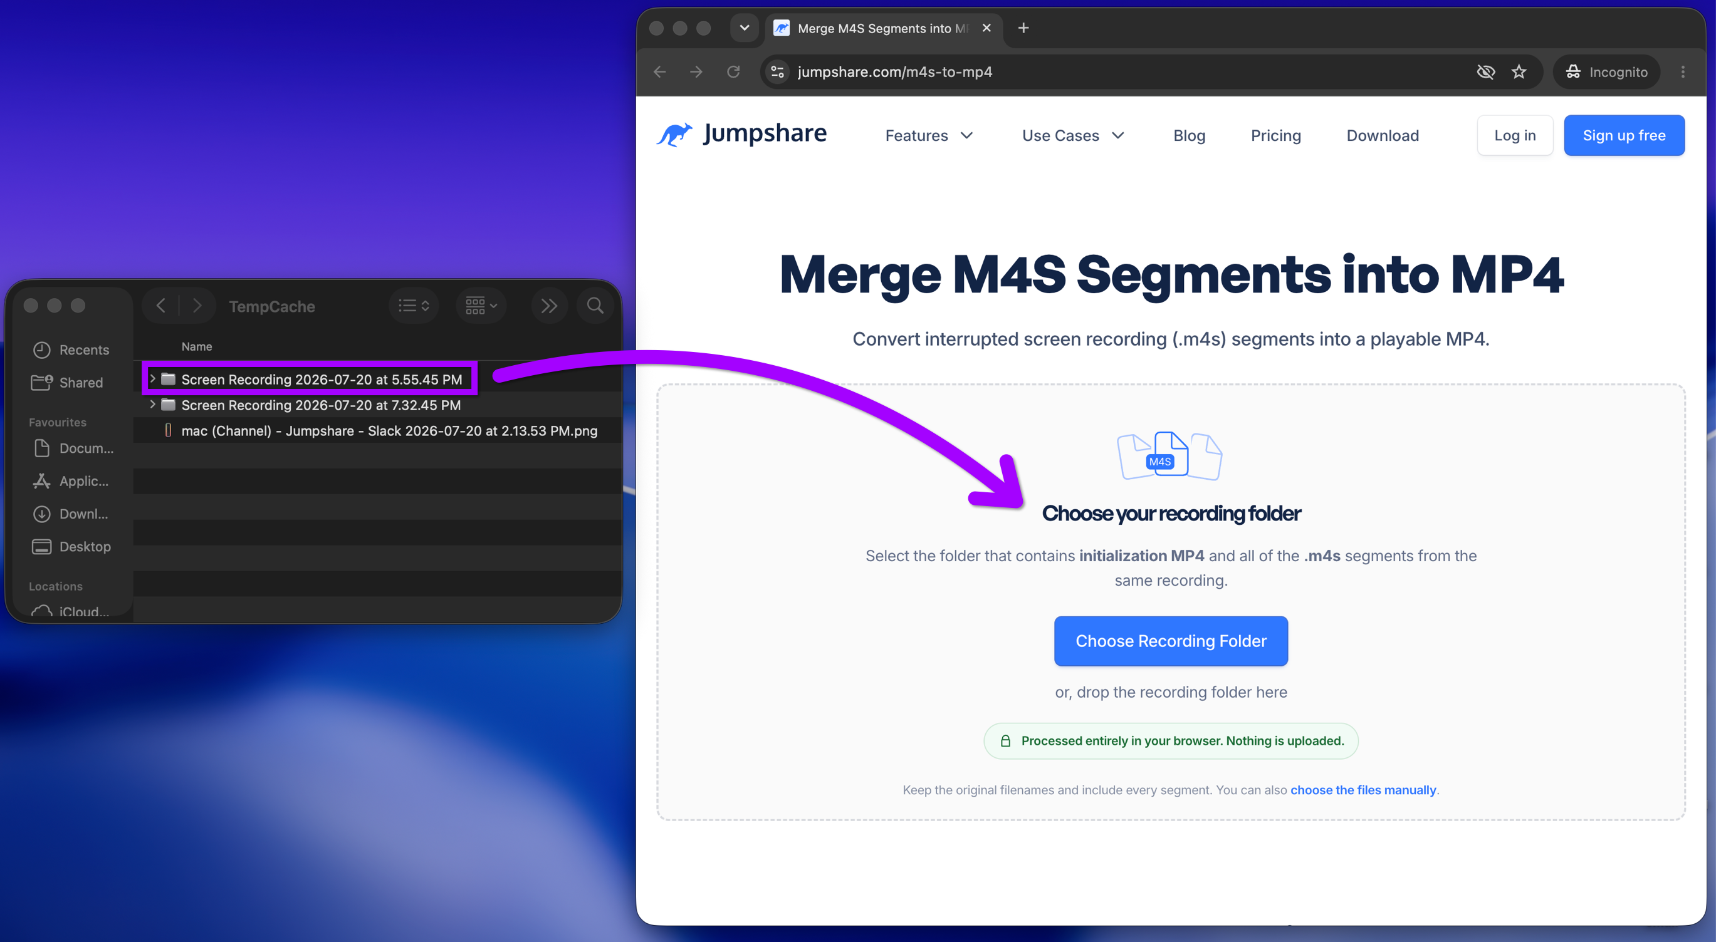Select the Merge M4S Segments tab
This screenshot has width=1716, height=942.
pos(883,29)
